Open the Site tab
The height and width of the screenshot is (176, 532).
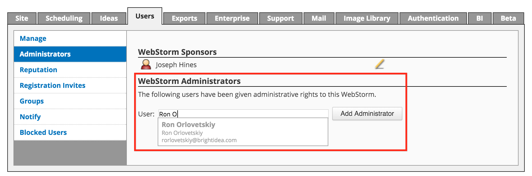[x=22, y=18]
